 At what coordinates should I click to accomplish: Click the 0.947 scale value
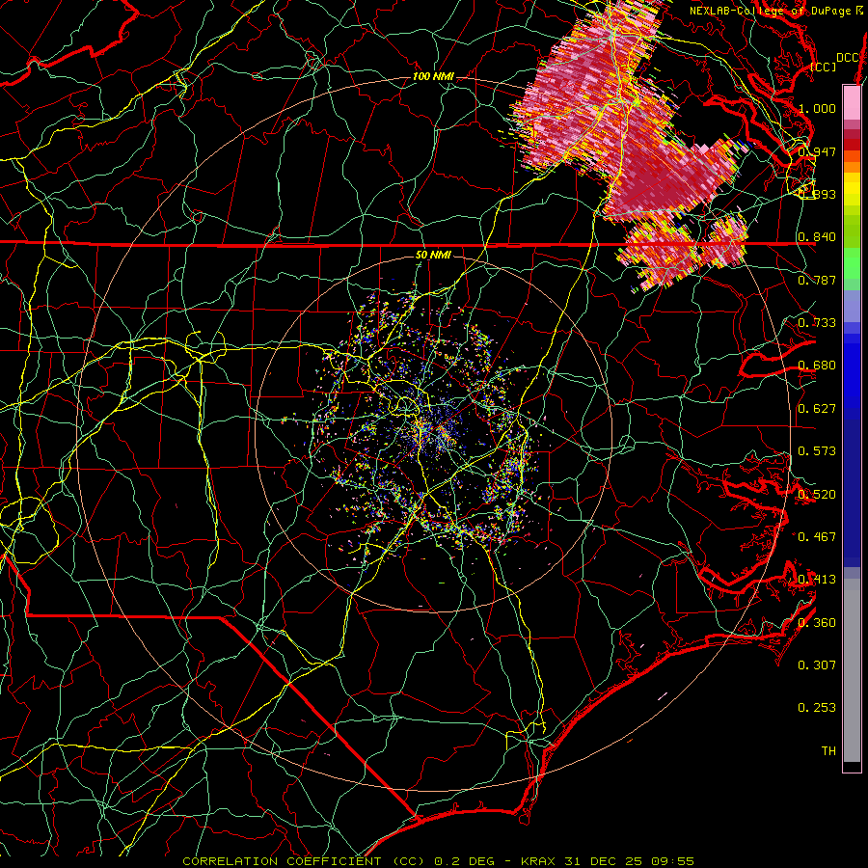point(817,151)
